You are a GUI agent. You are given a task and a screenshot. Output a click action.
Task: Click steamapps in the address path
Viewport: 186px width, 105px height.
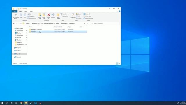tap(64, 23)
